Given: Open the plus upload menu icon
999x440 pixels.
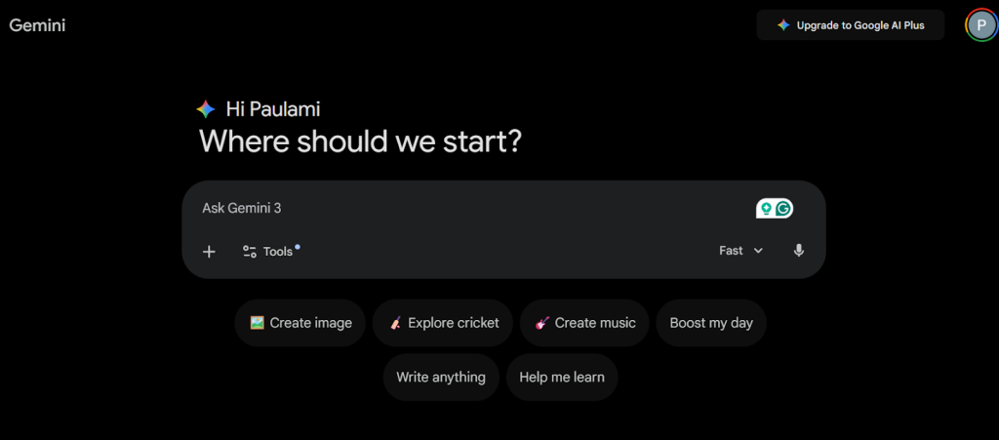Looking at the screenshot, I should pos(209,252).
